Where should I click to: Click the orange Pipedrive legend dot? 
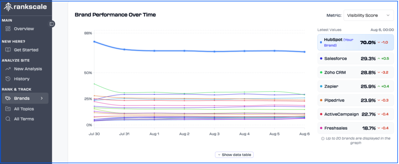pos(321,100)
